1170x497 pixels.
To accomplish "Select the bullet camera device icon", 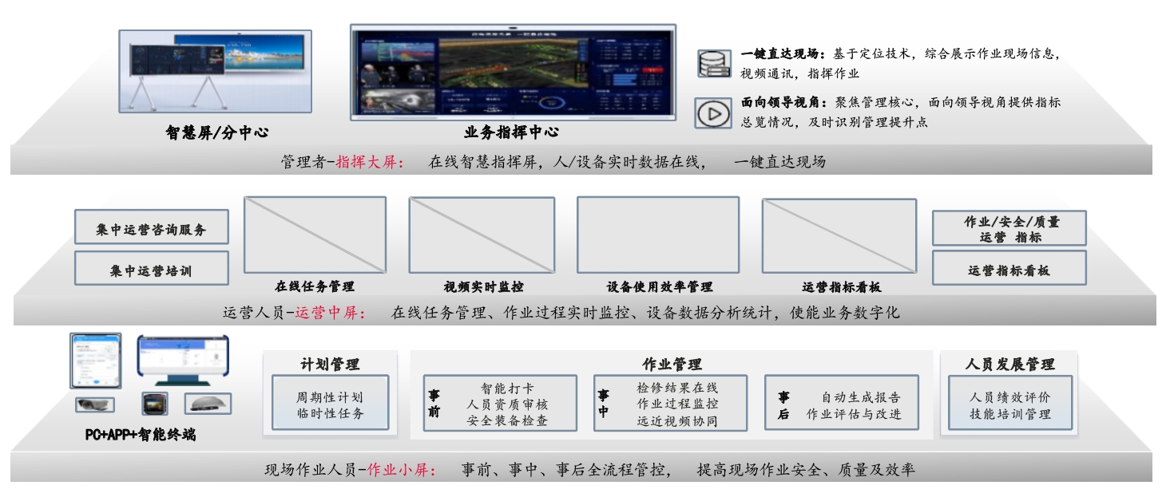I will [95, 404].
